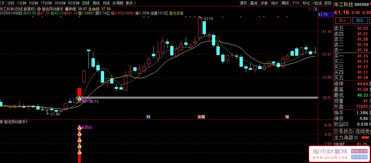Click the 卖三 price 41.20 row

352,39
